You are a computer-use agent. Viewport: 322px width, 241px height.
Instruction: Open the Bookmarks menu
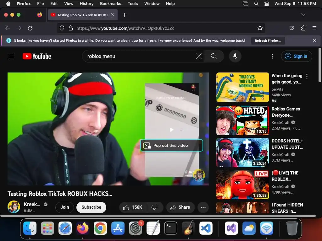pos(110,4)
